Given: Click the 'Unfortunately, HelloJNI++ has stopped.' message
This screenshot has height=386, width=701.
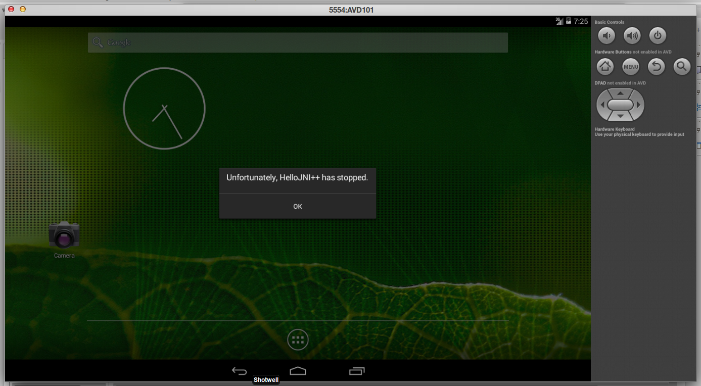Looking at the screenshot, I should tap(297, 178).
